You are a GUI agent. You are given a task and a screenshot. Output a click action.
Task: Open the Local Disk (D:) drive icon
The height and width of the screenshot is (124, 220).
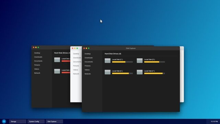tap(140, 61)
